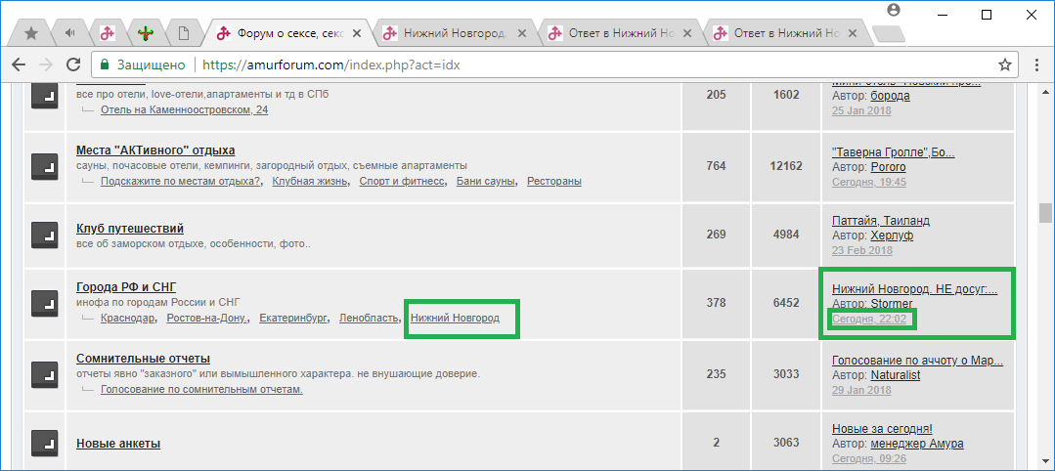Click the browser back arrow
Viewport: 1055px width, 471px height.
(x=19, y=64)
